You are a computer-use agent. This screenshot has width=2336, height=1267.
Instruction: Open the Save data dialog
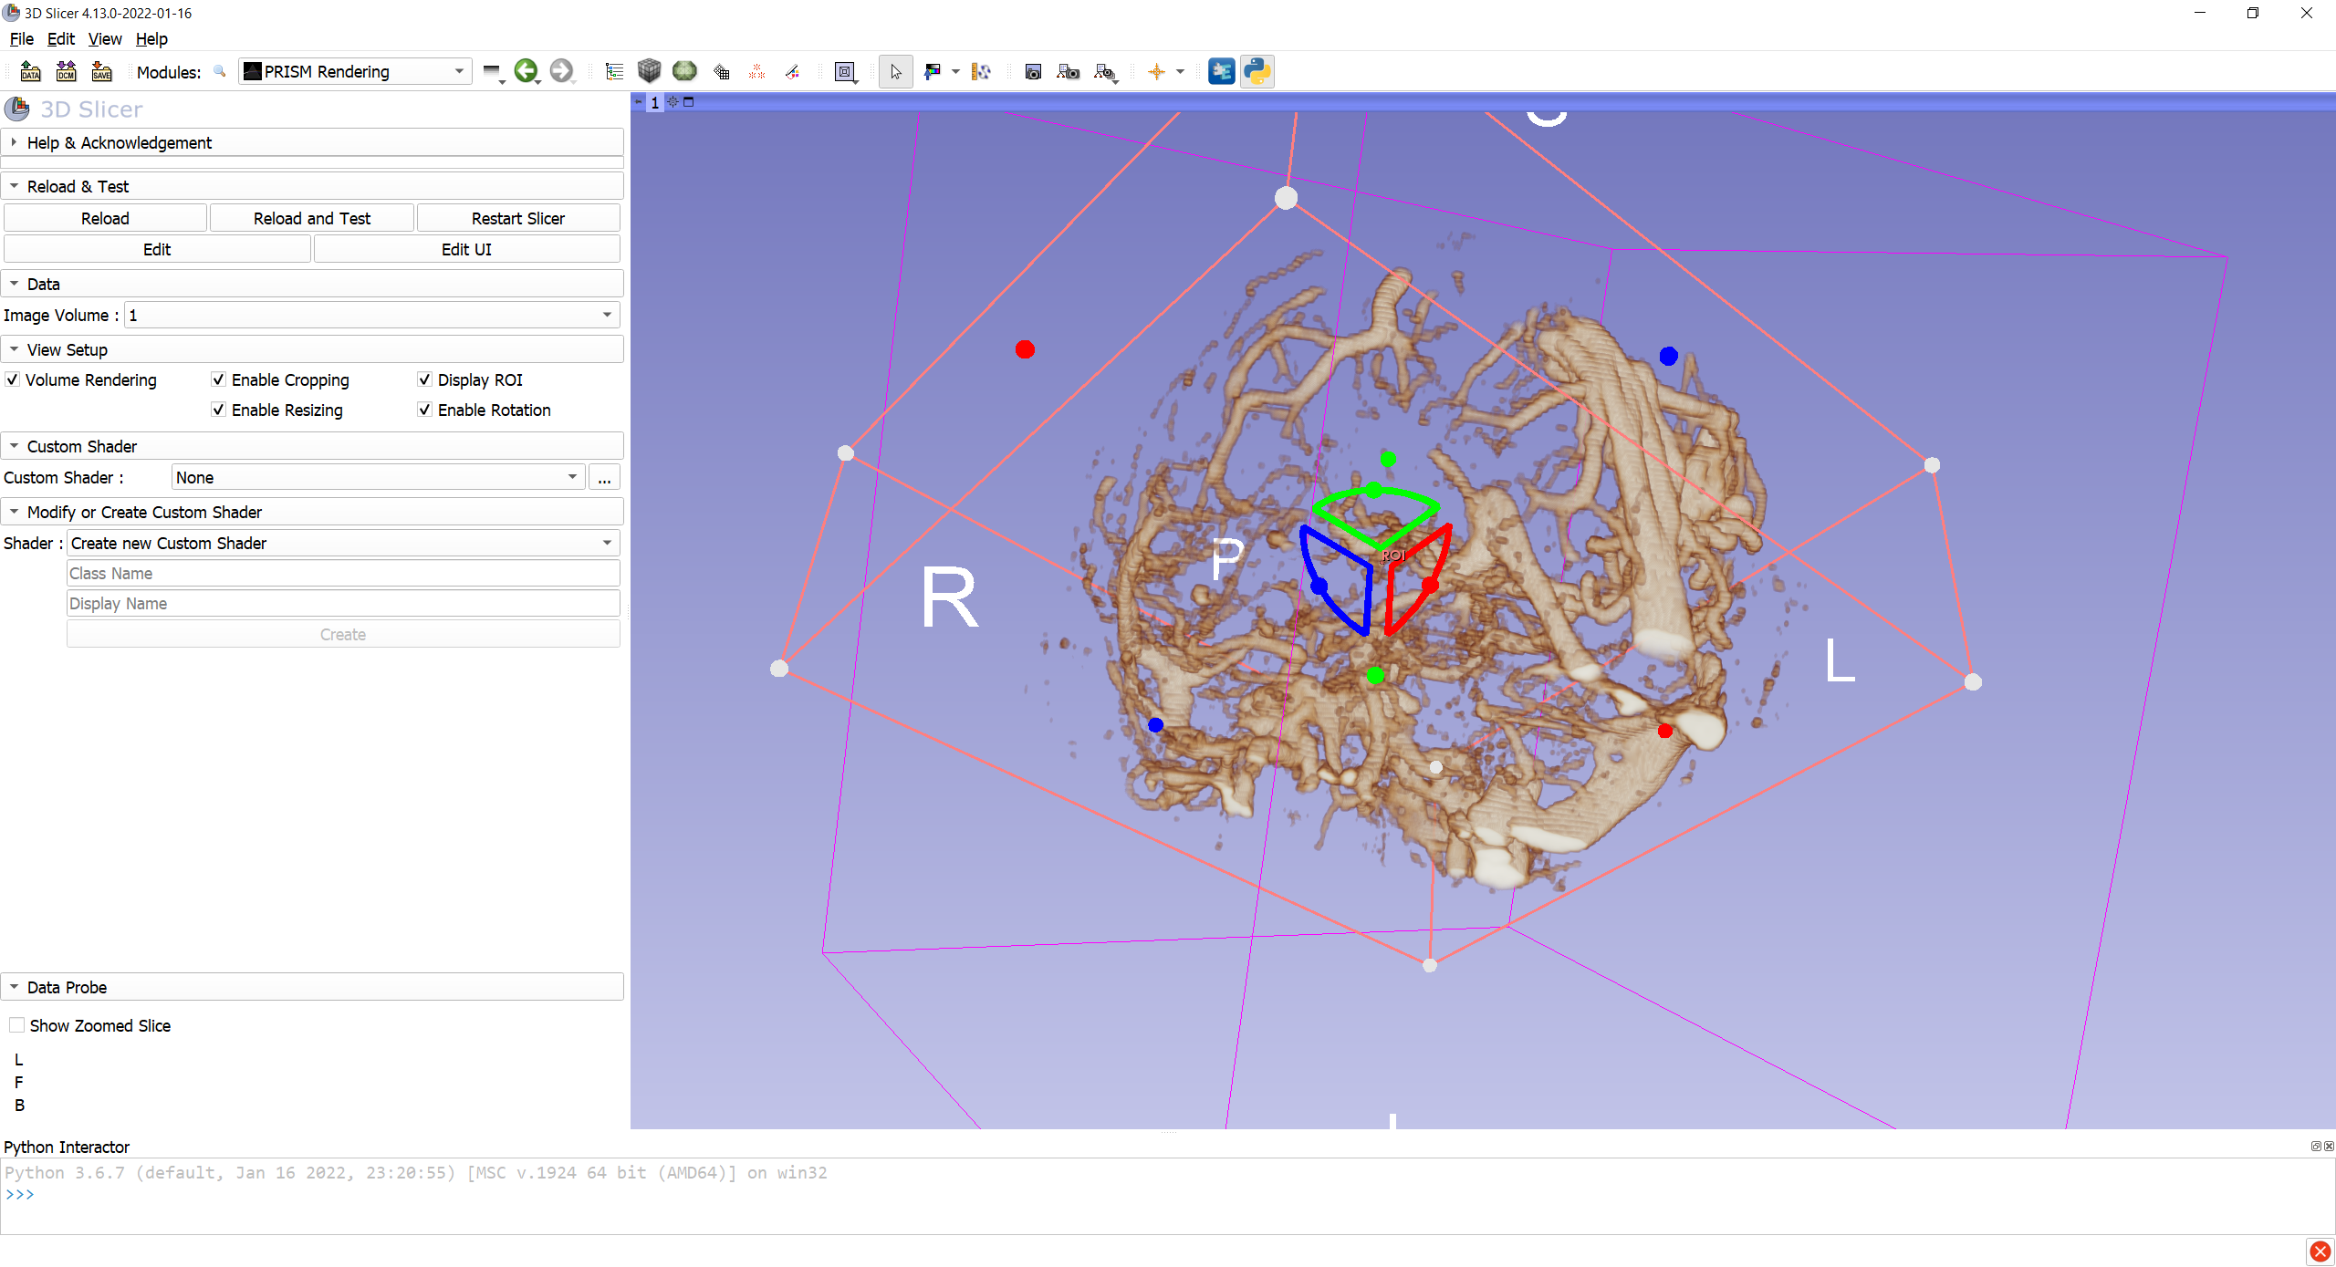(101, 71)
